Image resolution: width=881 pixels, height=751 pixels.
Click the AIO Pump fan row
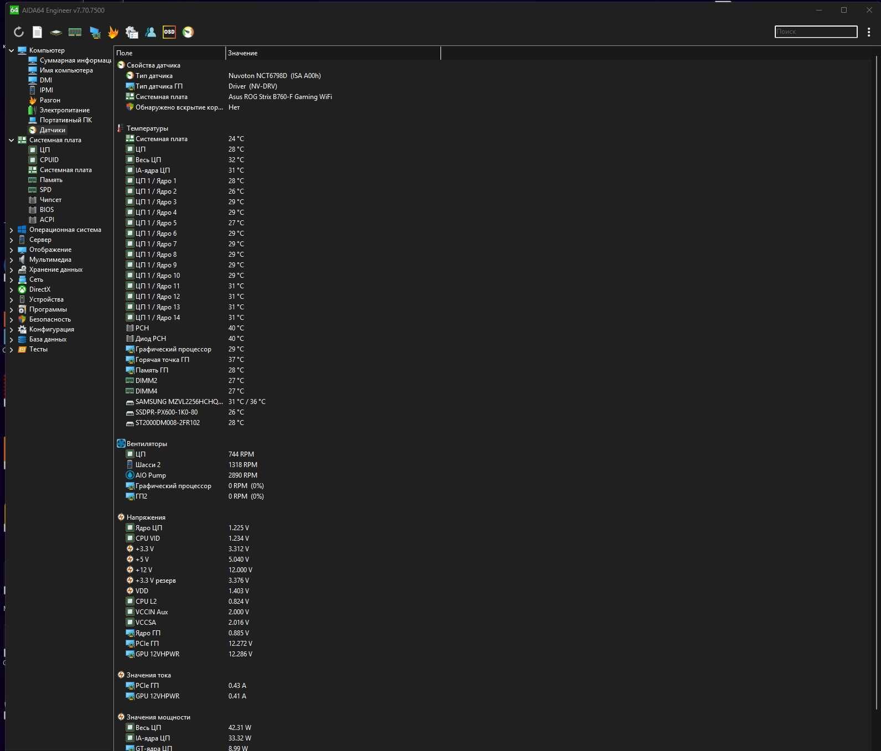[x=493, y=475]
